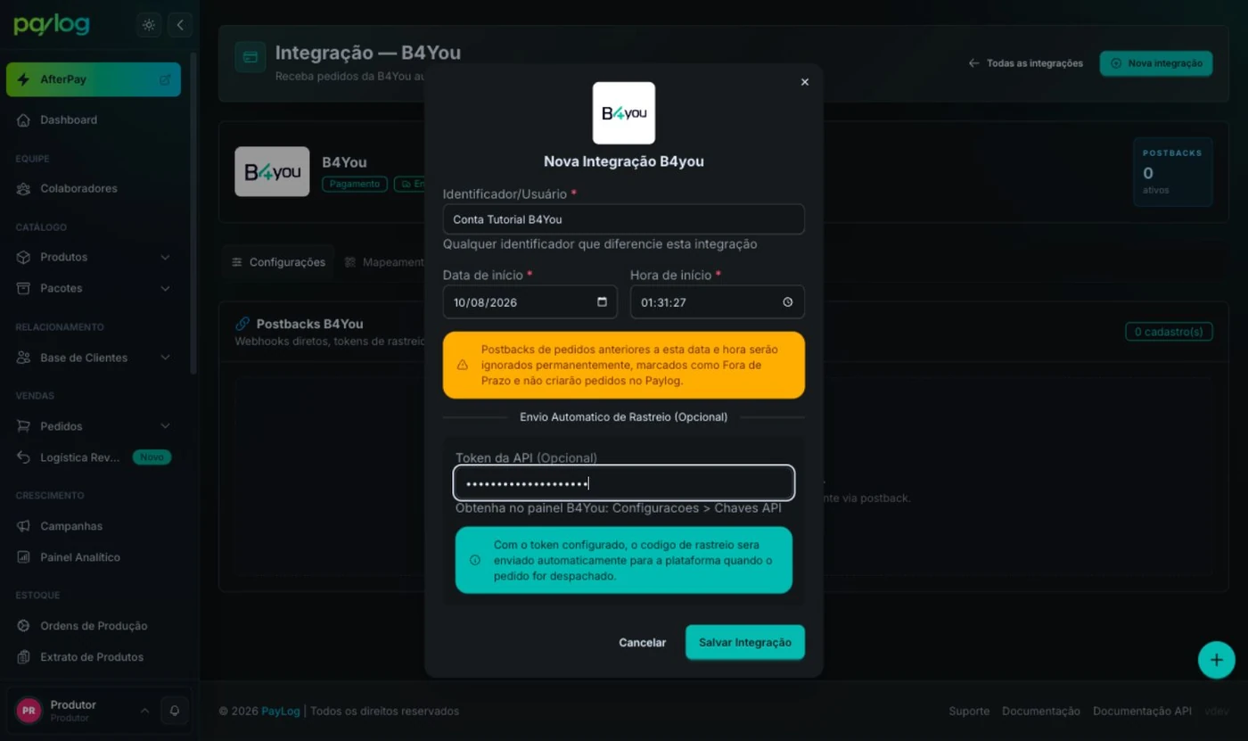Open notifications with the bell icon

[x=175, y=711]
